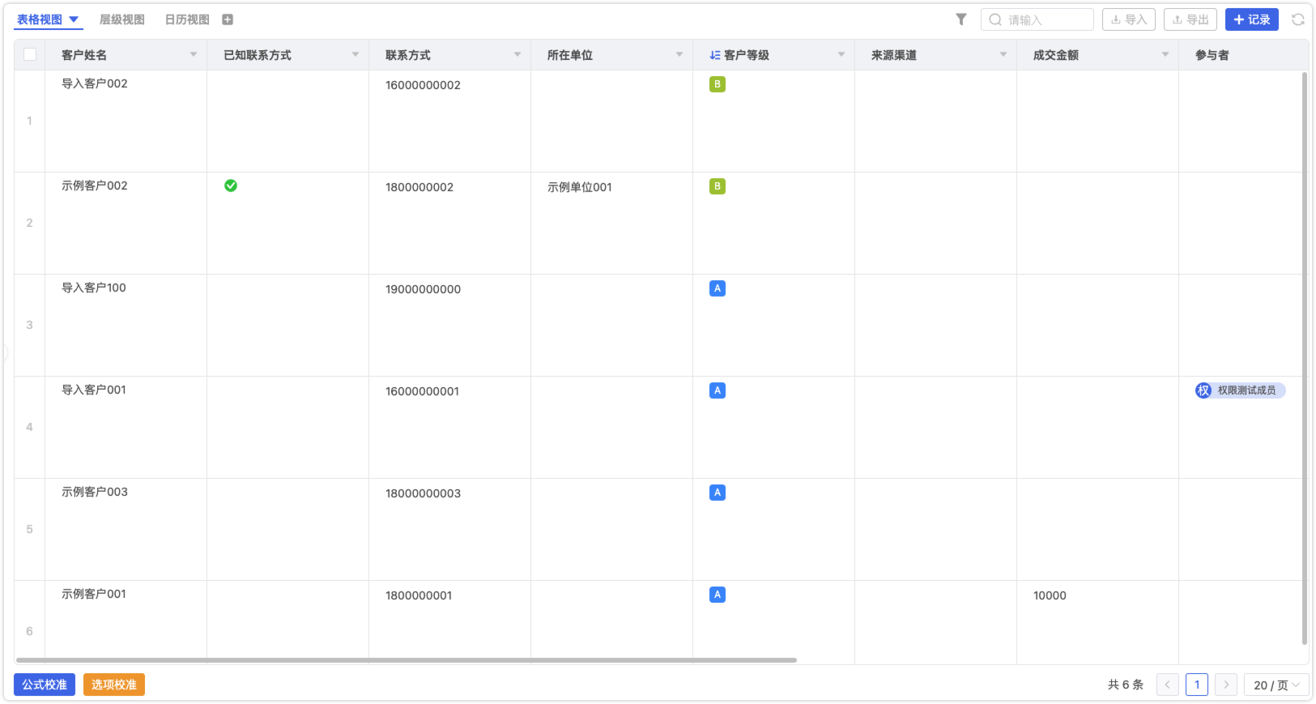1316x704 pixels.
Task: Open the 所在单位 column dropdown
Action: coord(679,55)
